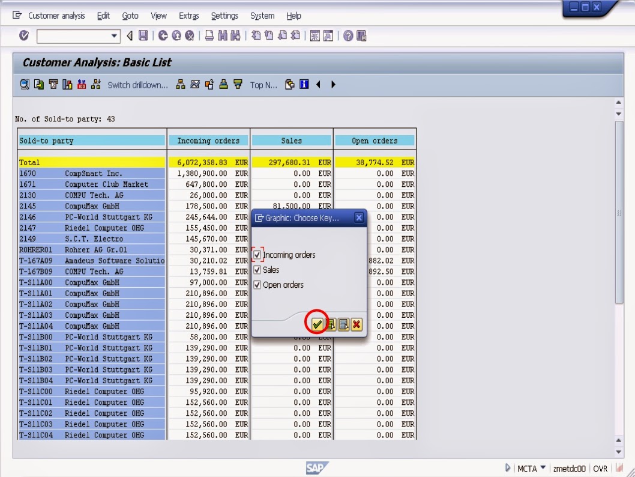The height and width of the screenshot is (477, 635).
Task: Click the Create new session icon
Action: coord(314,35)
